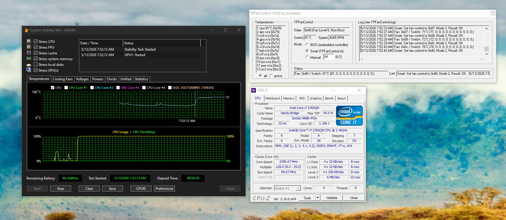This screenshot has width=506, height=220.
Task: Click the cache icon beside Stress cache
Action: click(29, 53)
